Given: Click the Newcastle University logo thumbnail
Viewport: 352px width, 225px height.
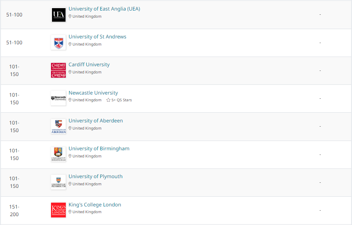Looking at the screenshot, I should click(x=58, y=98).
